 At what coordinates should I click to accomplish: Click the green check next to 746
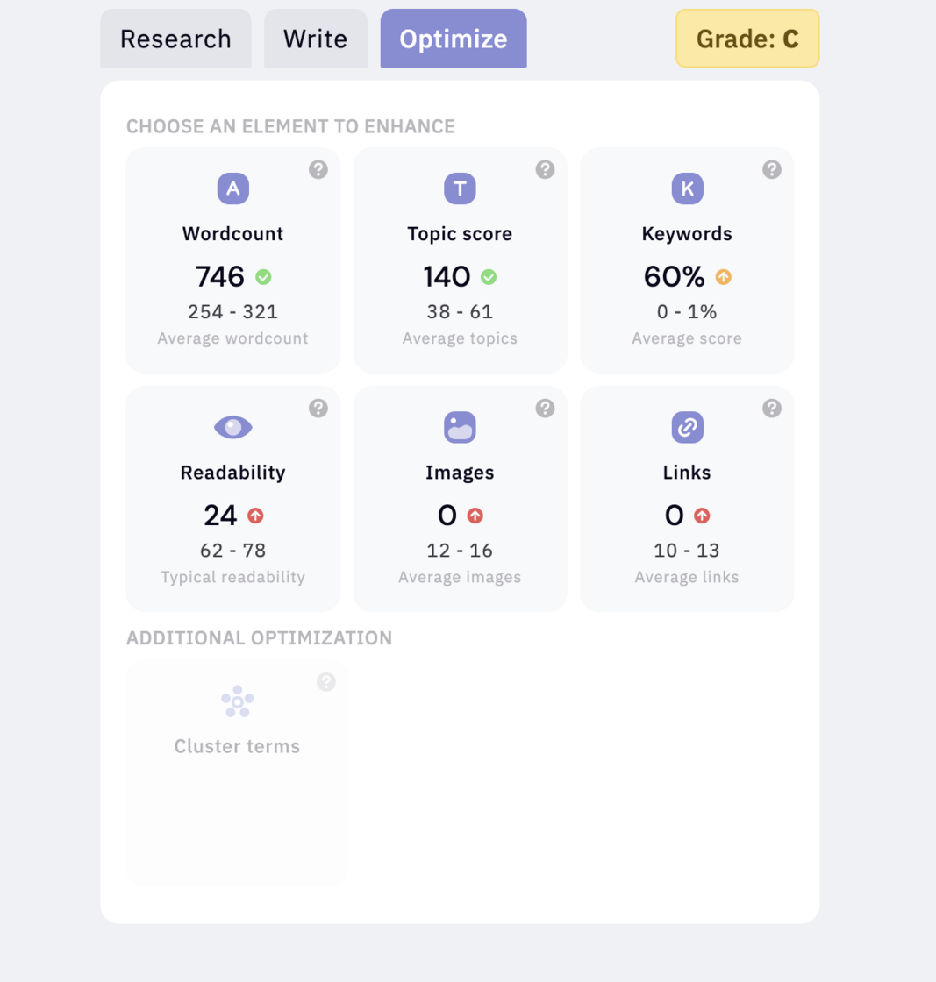263,277
